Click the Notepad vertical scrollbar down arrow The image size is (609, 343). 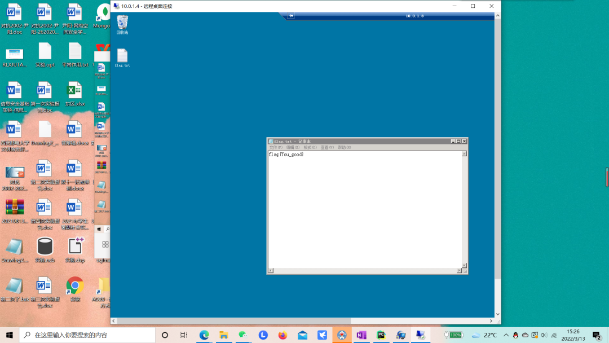tap(464, 265)
